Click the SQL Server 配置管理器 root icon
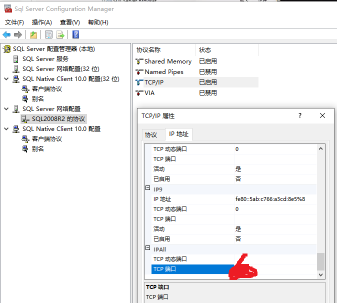Viewport: 337px width, 303px height. [x=7, y=49]
